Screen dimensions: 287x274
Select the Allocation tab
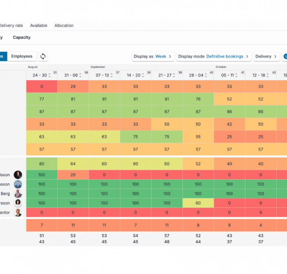click(64, 25)
